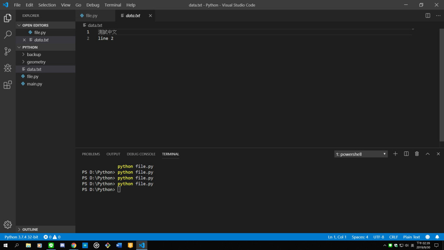This screenshot has height=250, width=444.
Task: Close the data.txt editor tab
Action: 150,16
